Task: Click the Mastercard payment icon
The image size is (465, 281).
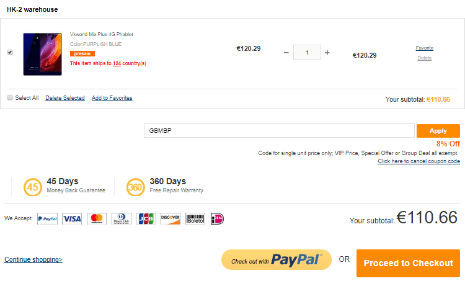Action: coord(97,219)
